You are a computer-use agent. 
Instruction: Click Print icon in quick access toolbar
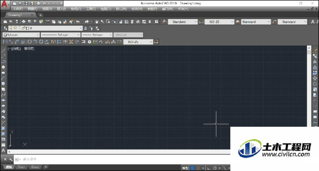[39, 3]
